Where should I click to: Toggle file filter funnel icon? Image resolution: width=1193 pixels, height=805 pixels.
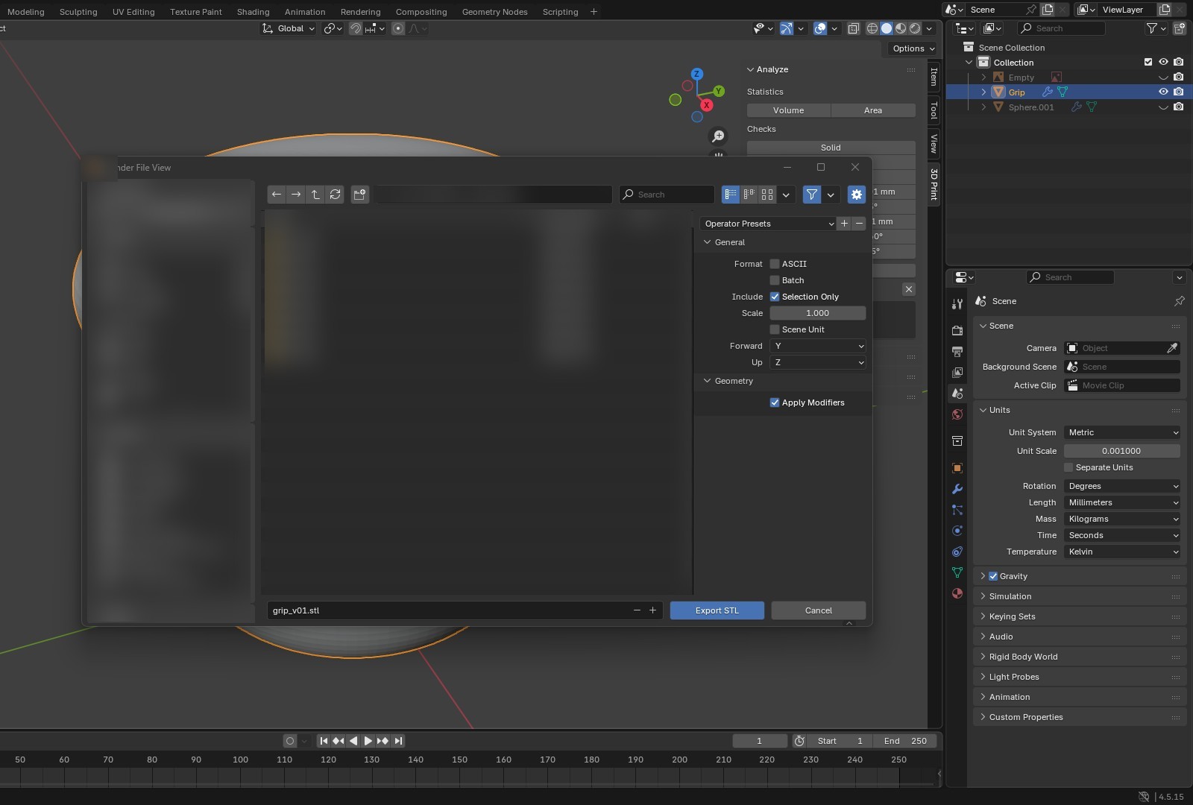[x=812, y=195]
